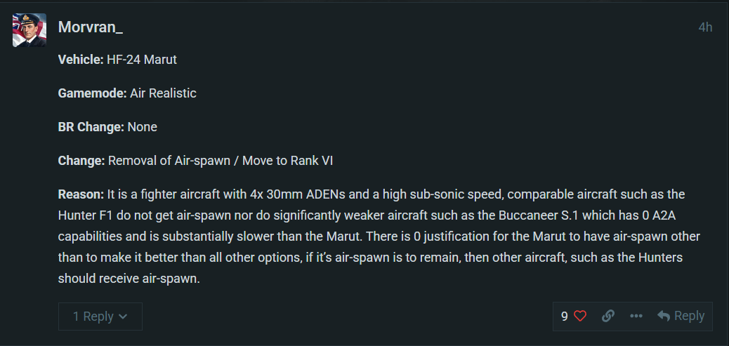Open the Morvran_ username profile link
This screenshot has width=729, height=346.
click(91, 27)
